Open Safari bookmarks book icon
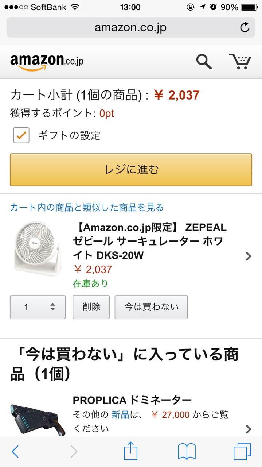 (187, 452)
